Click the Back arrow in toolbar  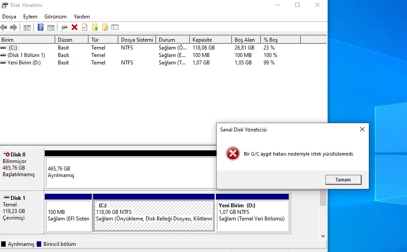(4, 27)
